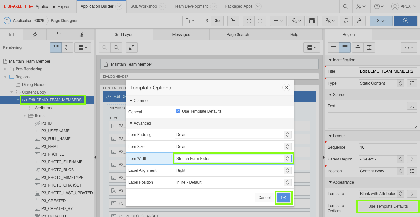Click the Undo arrow icon

[x=249, y=21]
